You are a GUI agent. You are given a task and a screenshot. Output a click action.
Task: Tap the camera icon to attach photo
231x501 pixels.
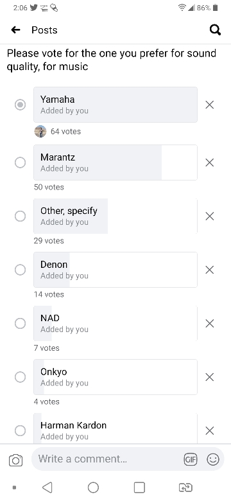tap(15, 461)
